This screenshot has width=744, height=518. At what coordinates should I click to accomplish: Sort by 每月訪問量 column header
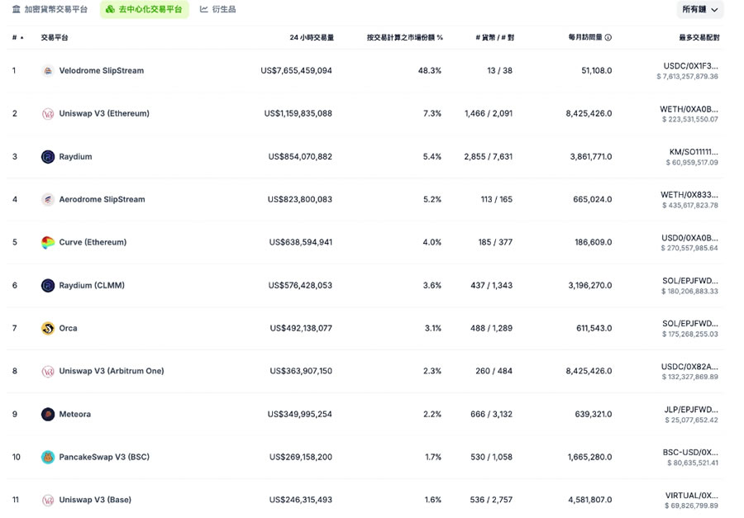[x=585, y=37]
